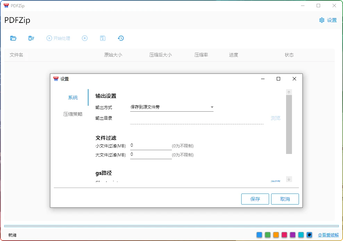Click 保存 to save settings
Image resolution: width=343 pixels, height=241 pixels.
tap(255, 199)
